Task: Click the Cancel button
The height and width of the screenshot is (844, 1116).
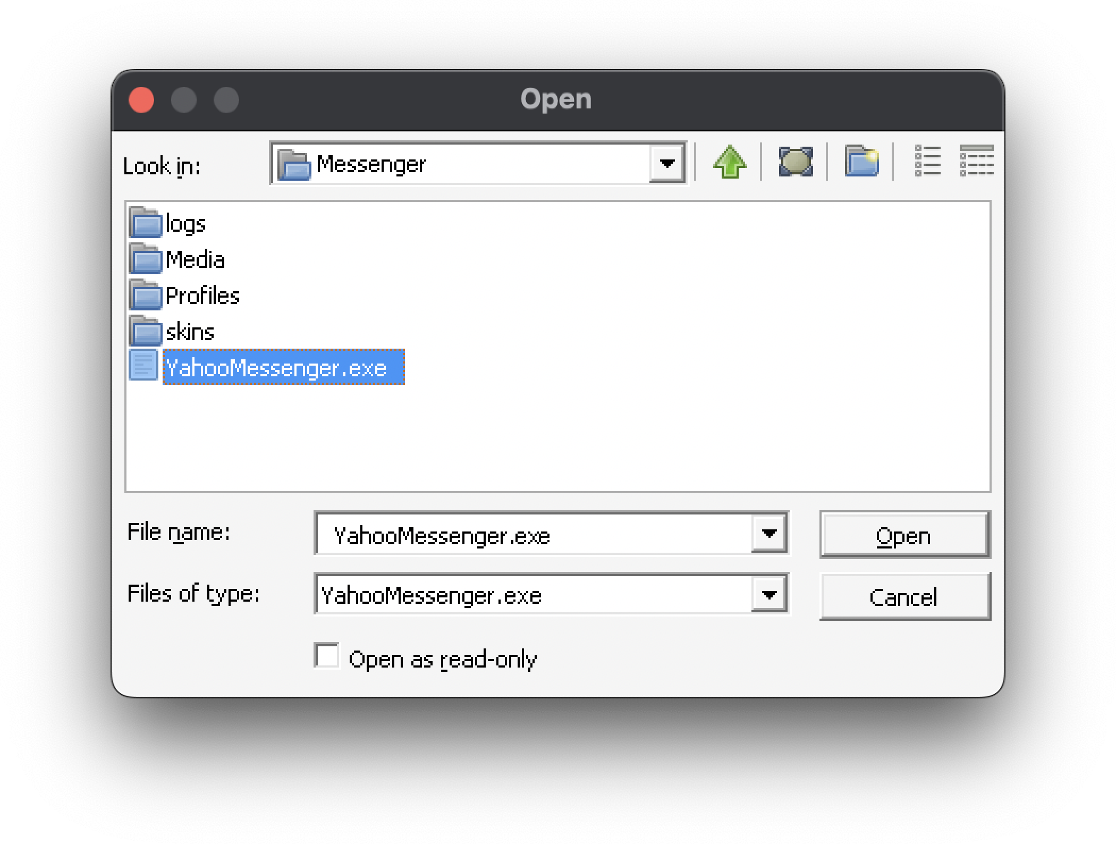Action: [904, 596]
